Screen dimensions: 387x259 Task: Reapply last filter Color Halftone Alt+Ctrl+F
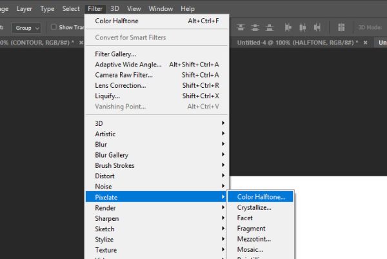[157, 21]
